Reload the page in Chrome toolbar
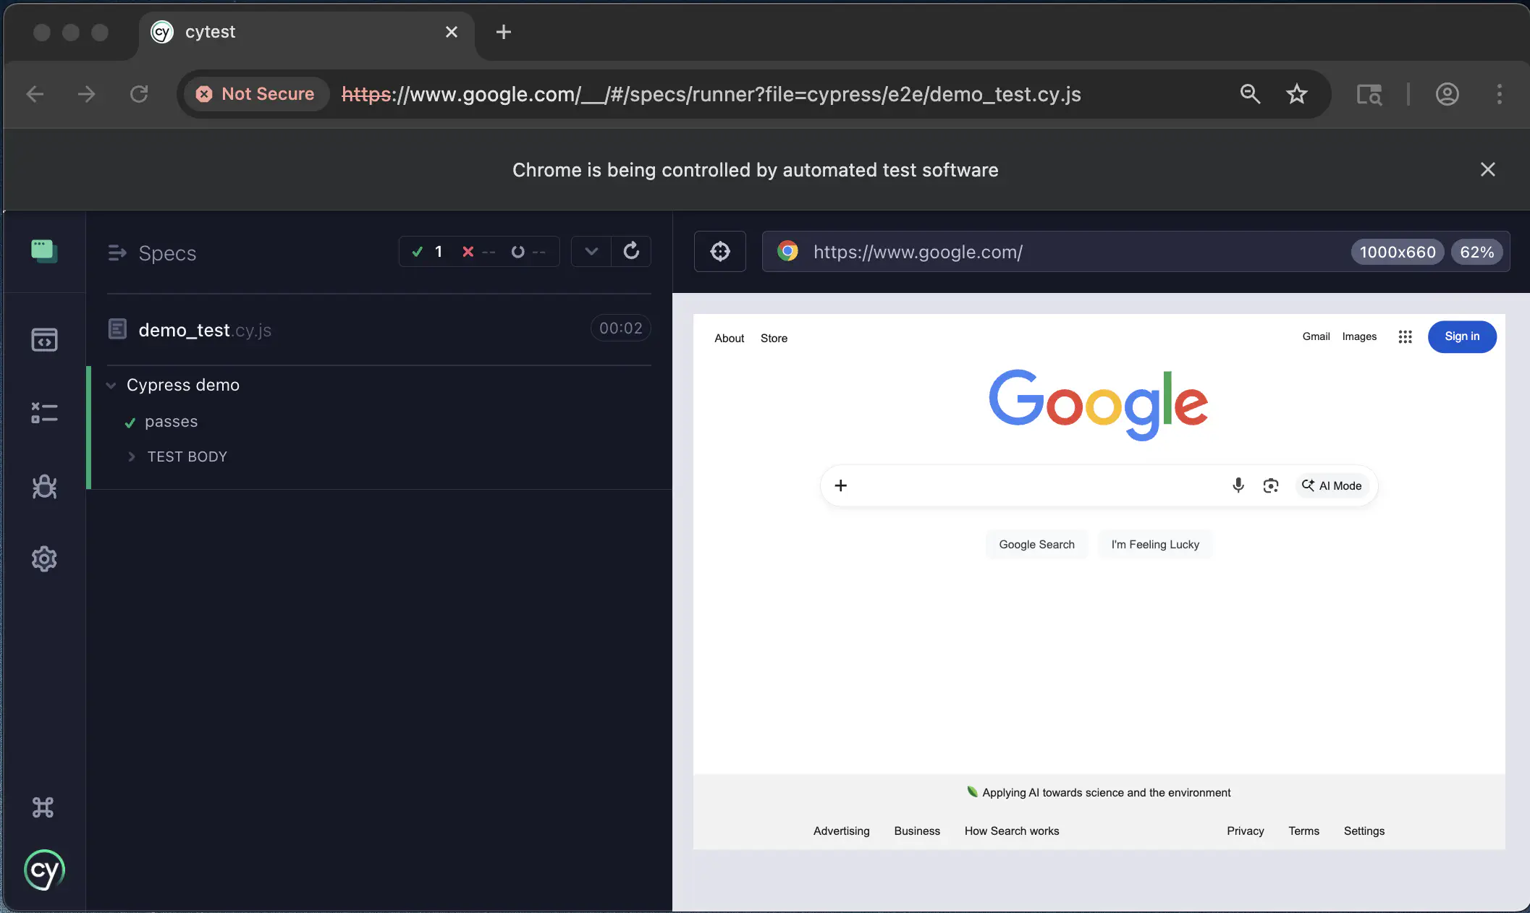Image resolution: width=1530 pixels, height=913 pixels. [139, 94]
